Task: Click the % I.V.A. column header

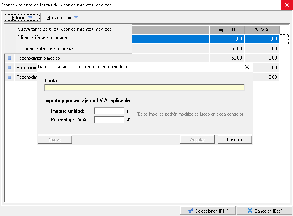Action: [x=262, y=30]
